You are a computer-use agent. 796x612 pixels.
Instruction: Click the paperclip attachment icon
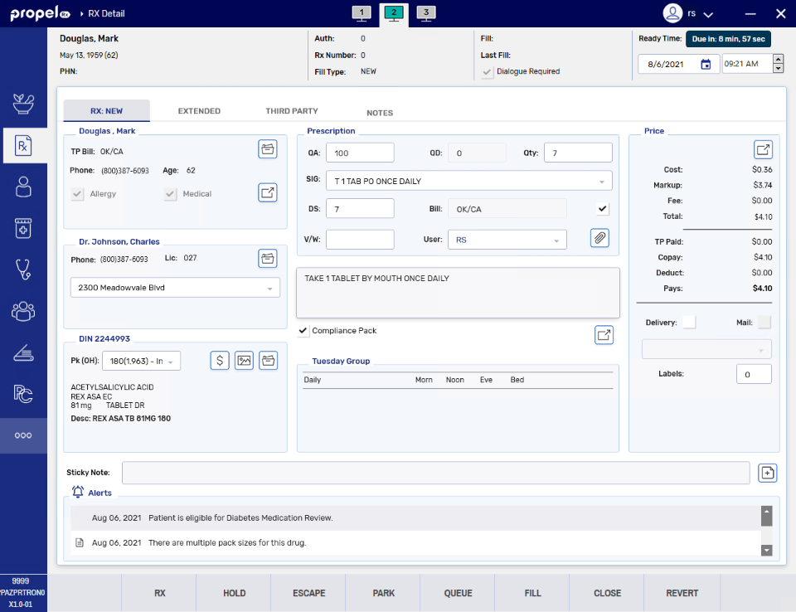click(599, 239)
